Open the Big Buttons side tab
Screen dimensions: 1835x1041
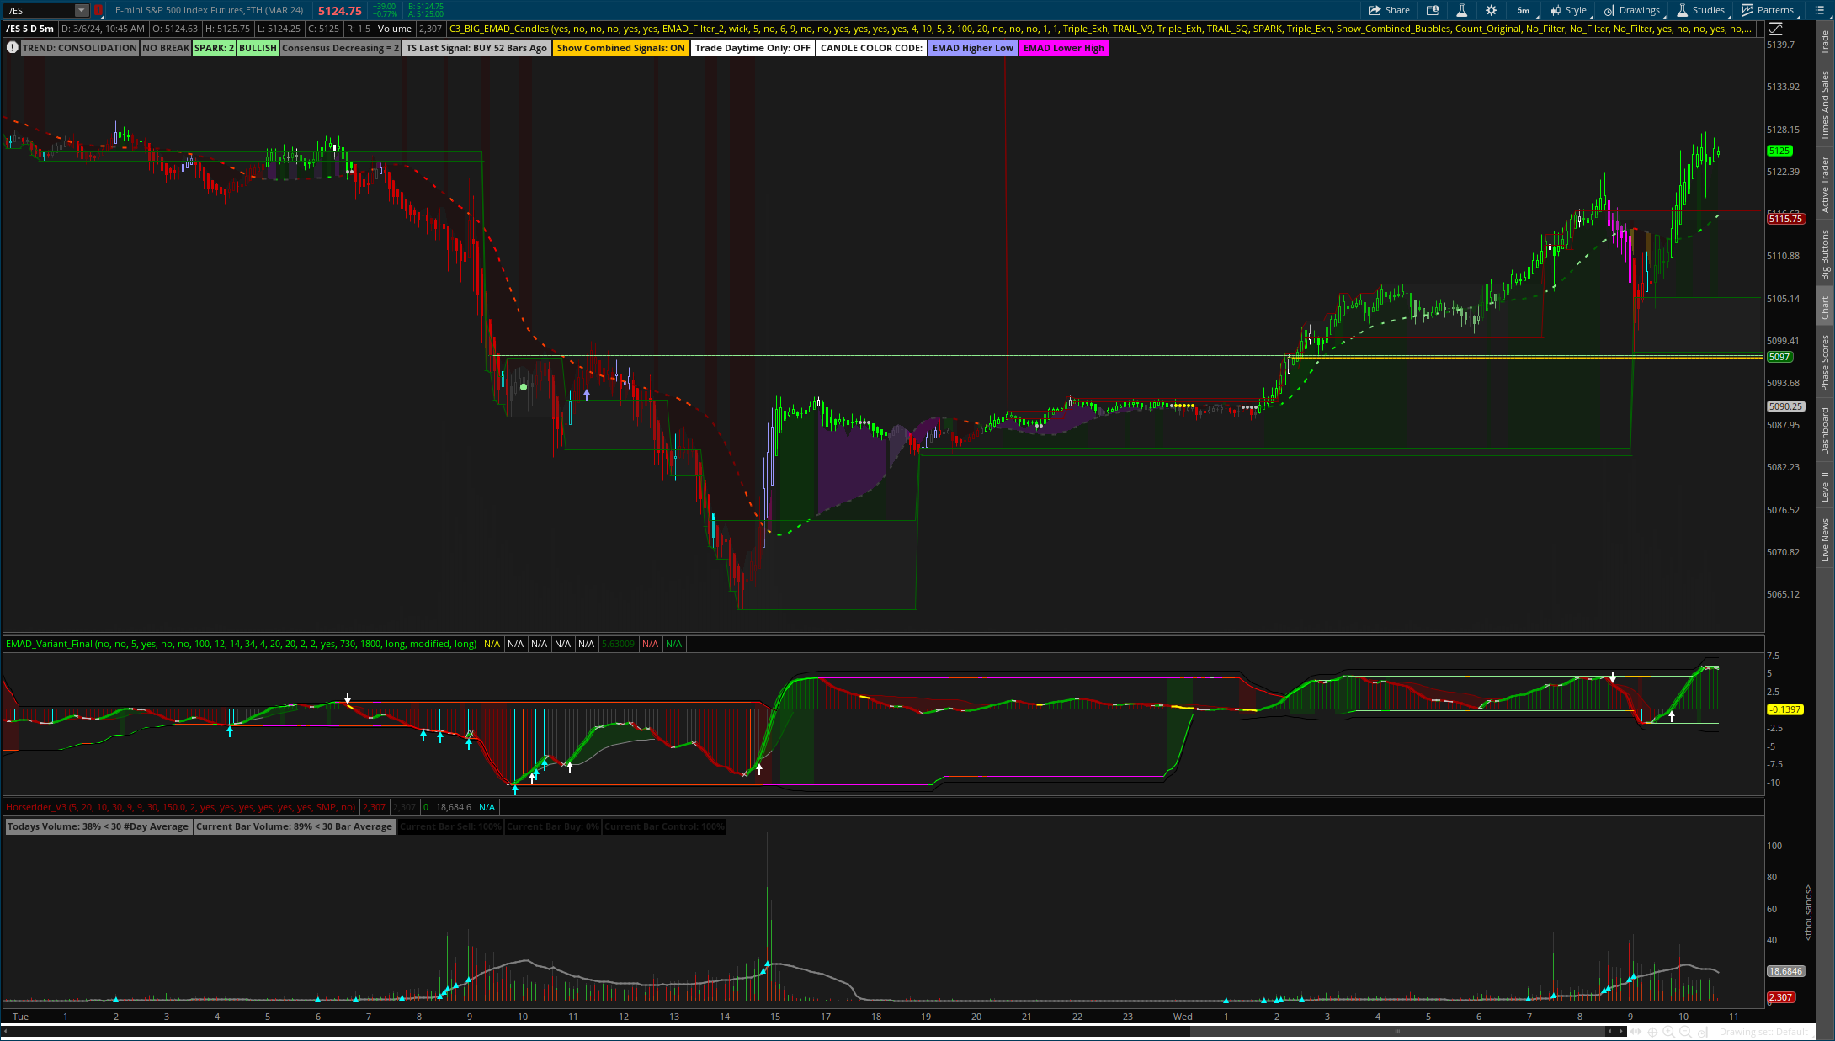pos(1825,255)
